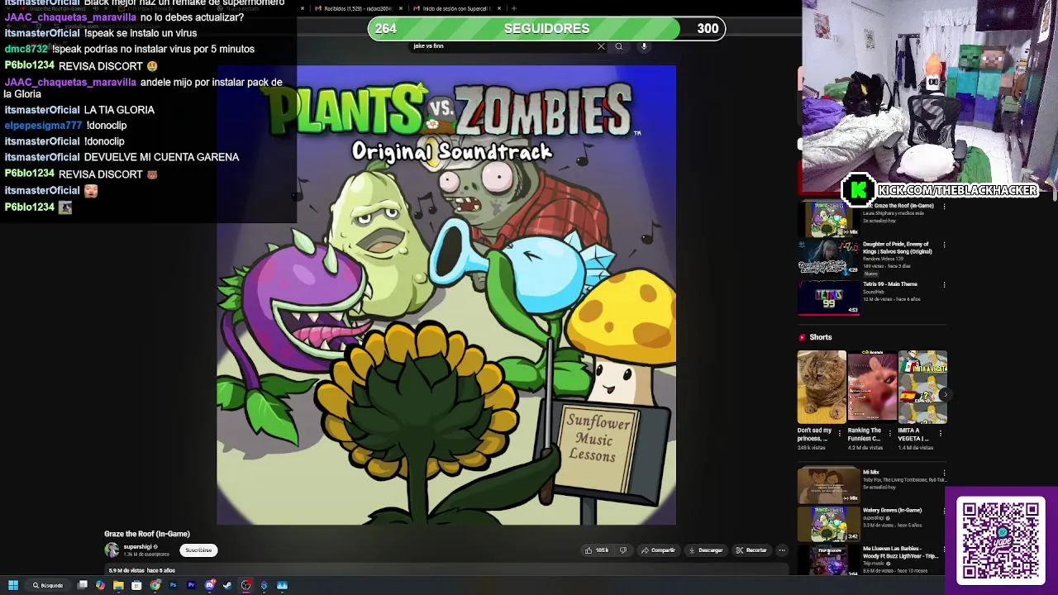Close the Supercell login tab
This screenshot has width=1058, height=595.
[x=498, y=8]
